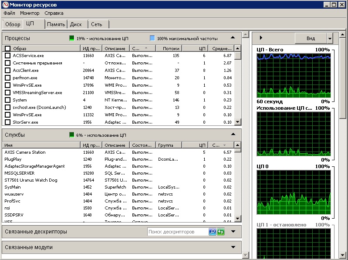The width and height of the screenshot is (348, 260).
Task: Click the Поиск дескрипторов search field
Action: coord(177,232)
